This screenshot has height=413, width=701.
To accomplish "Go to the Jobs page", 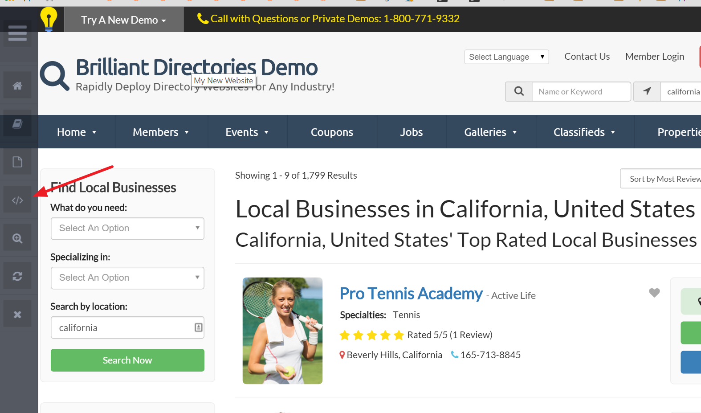I will (412, 132).
